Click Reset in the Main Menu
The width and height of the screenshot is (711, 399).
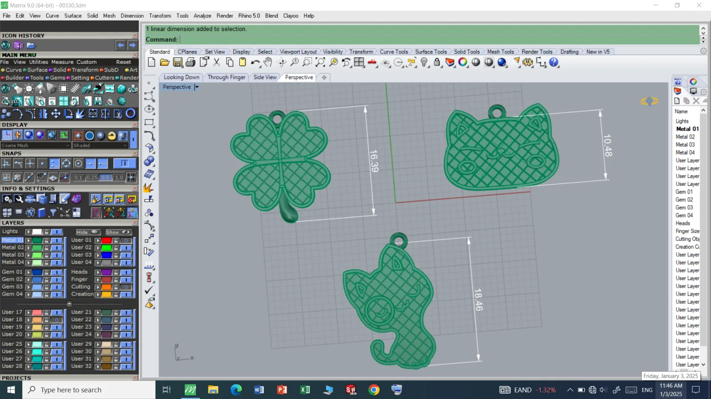[x=124, y=62]
